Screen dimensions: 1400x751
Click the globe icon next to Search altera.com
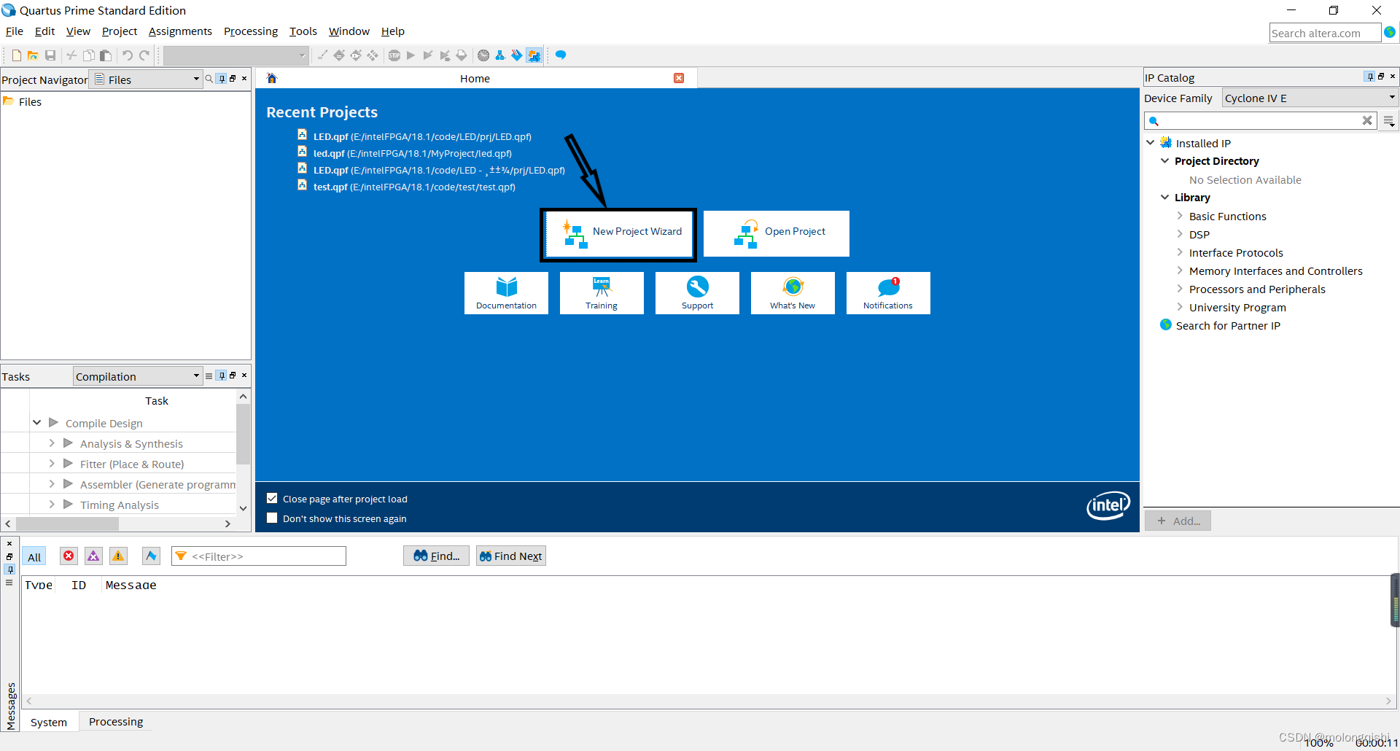click(1390, 32)
